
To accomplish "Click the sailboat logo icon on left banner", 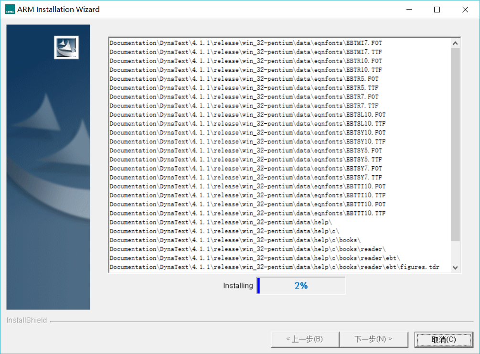I will 66,47.
